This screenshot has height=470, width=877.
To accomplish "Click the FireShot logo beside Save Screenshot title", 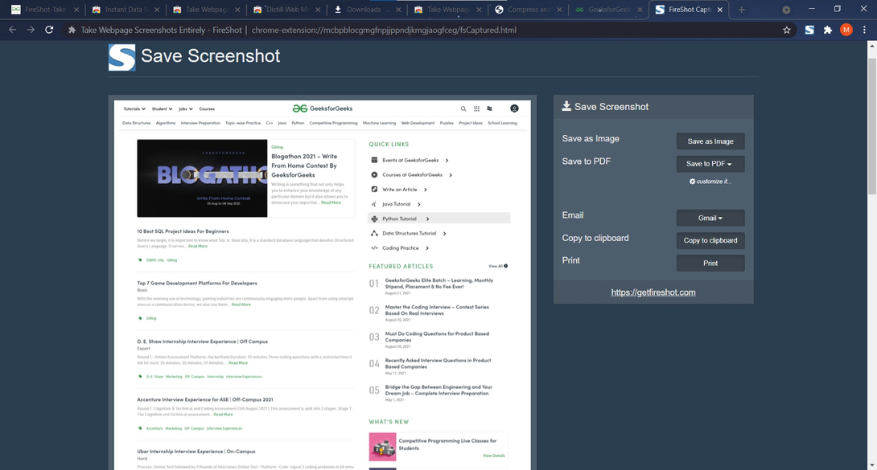I will coord(122,58).
